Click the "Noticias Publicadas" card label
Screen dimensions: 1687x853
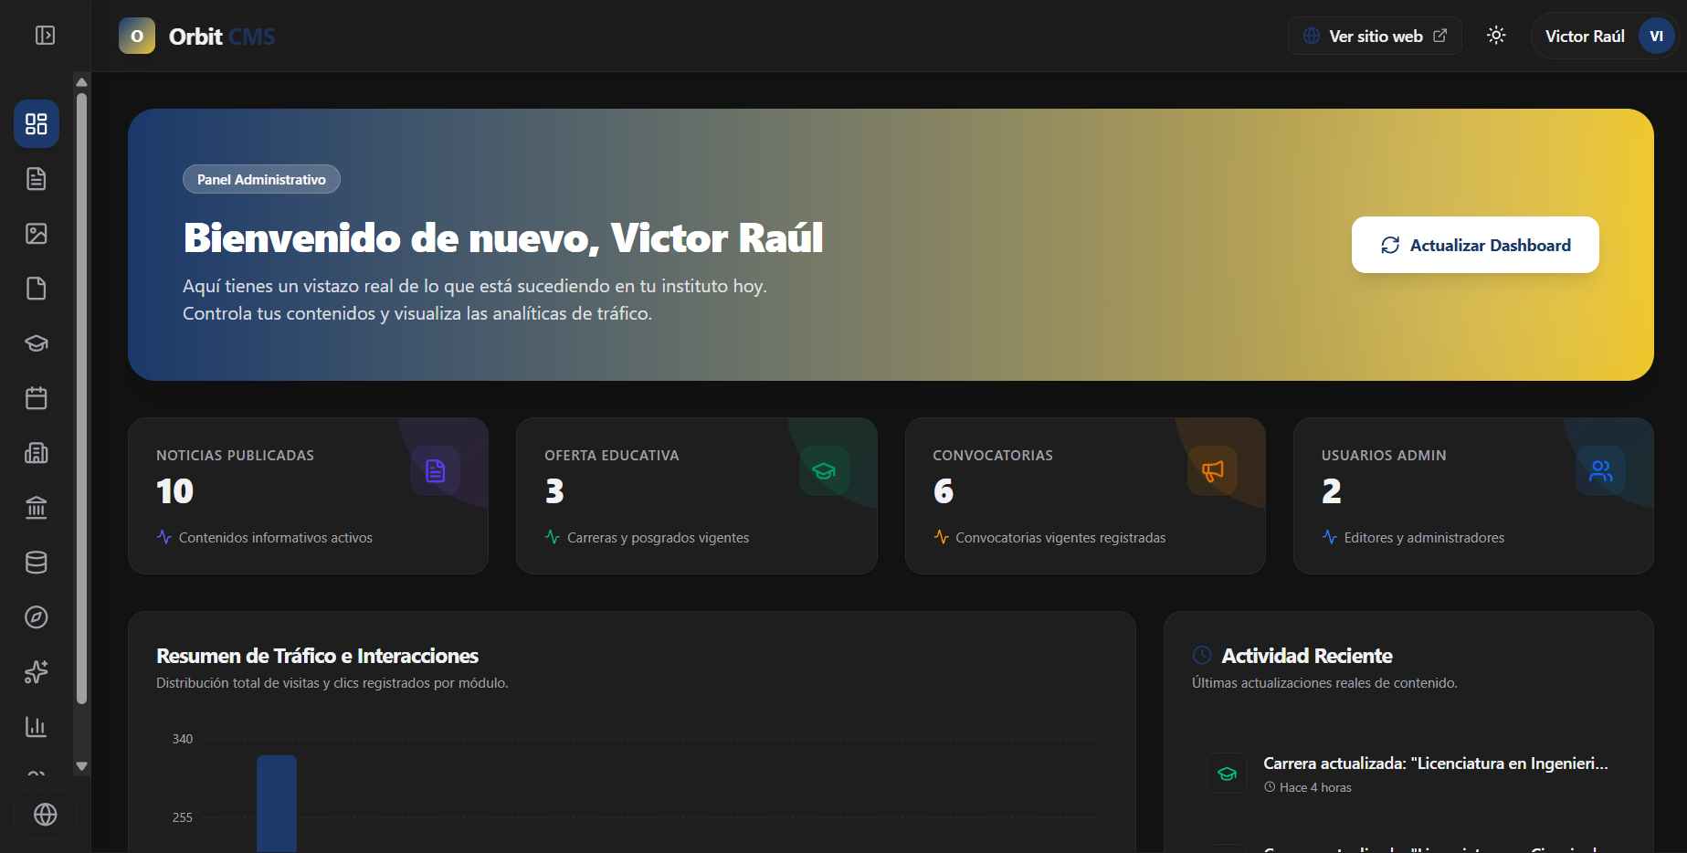point(235,456)
